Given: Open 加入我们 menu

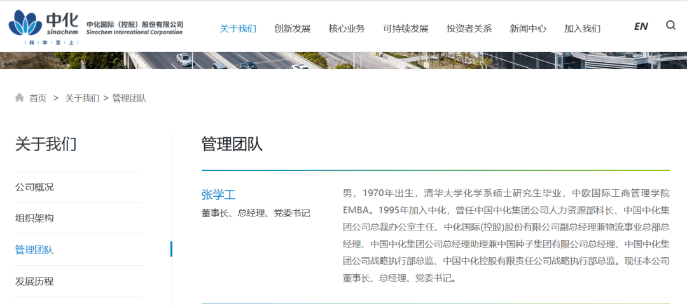Looking at the screenshot, I should click(582, 29).
